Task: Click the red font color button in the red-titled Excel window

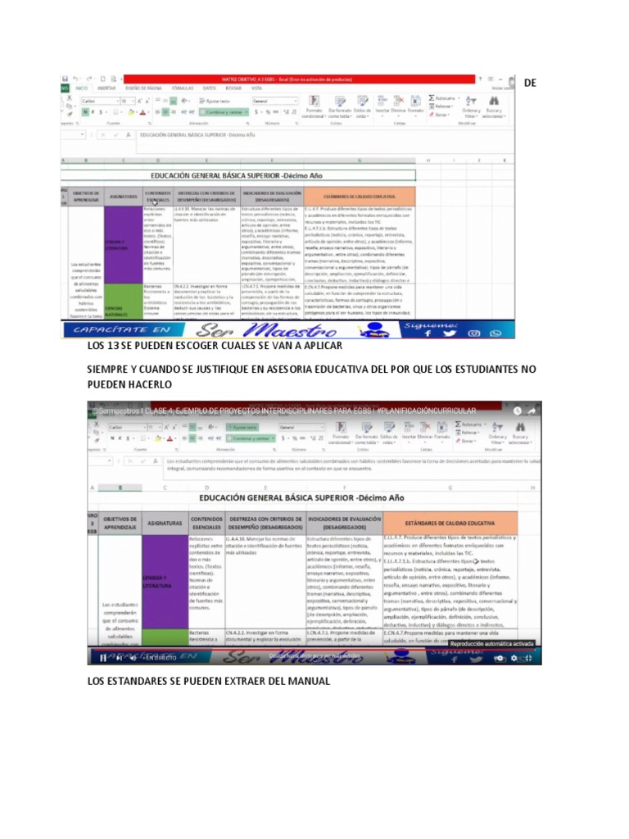Action: tap(143, 112)
